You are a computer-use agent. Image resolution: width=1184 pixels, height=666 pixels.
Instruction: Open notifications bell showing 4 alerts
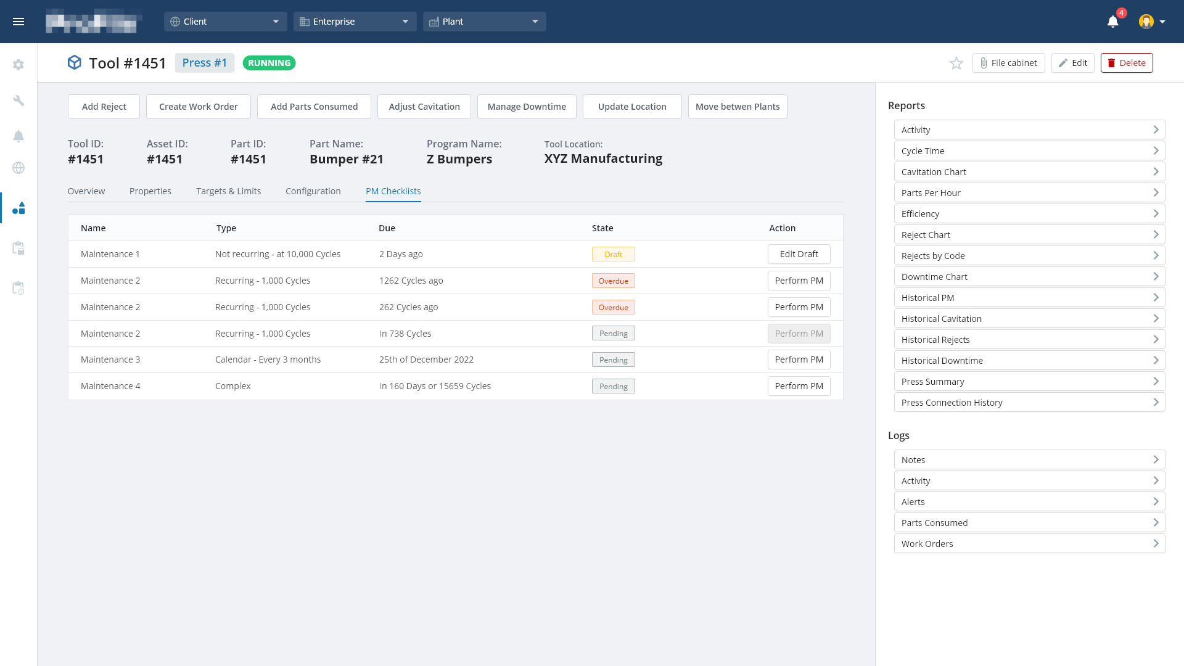(1112, 22)
